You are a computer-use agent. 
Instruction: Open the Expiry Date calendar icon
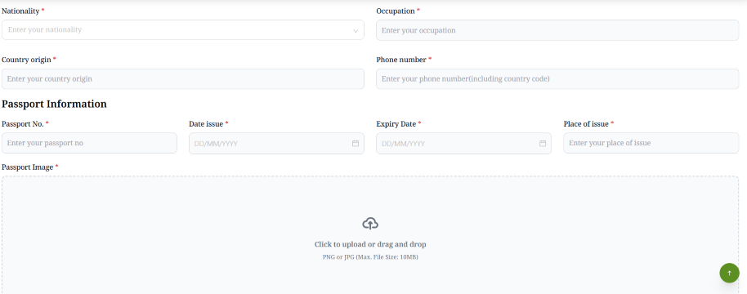543,143
